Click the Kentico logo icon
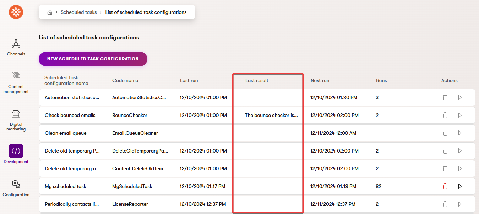 pos(16,12)
